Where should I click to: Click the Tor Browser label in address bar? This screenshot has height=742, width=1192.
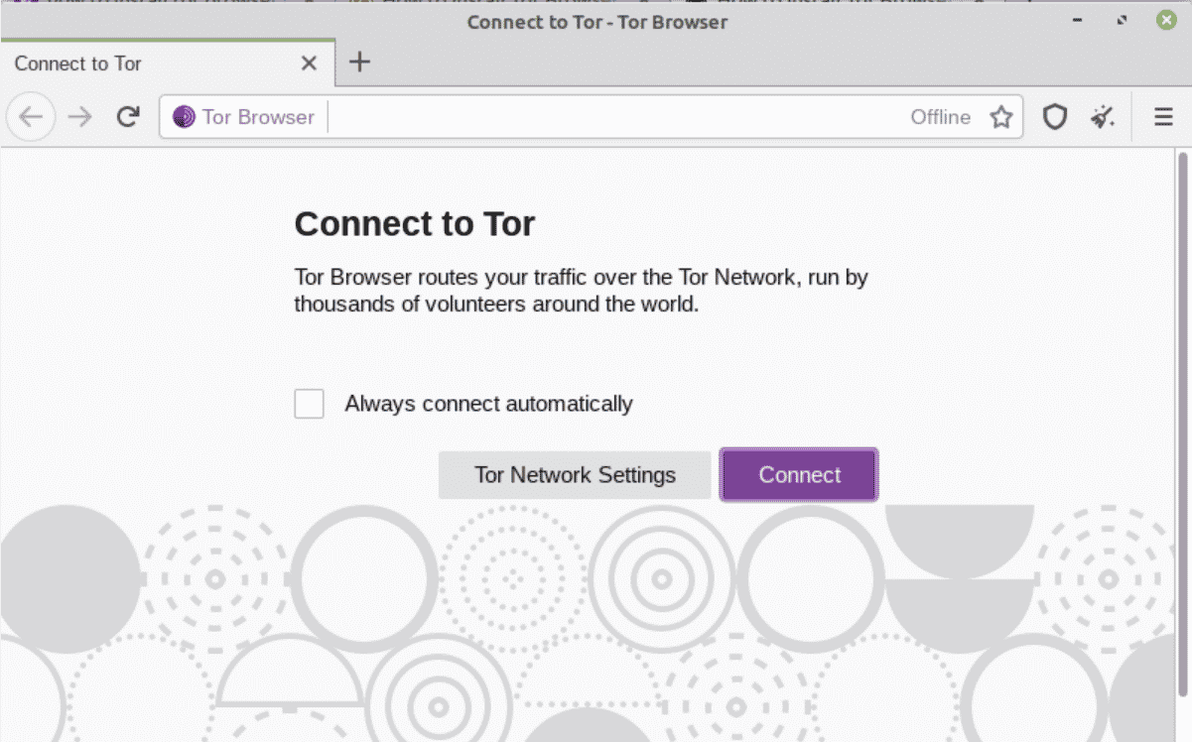click(x=258, y=117)
